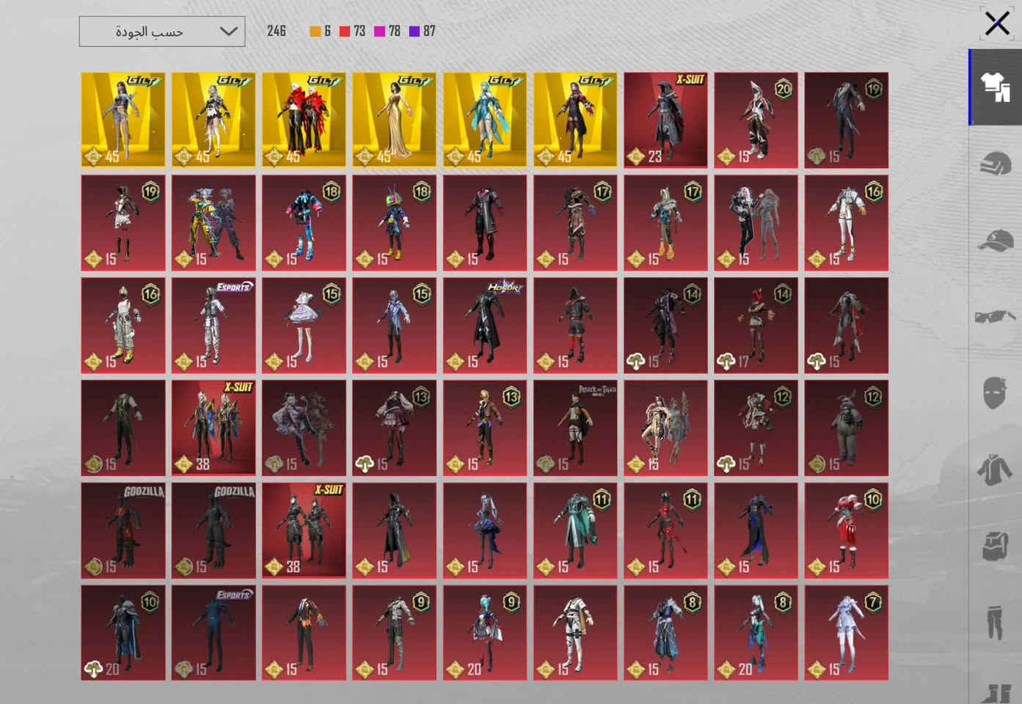Viewport: 1022px width, 704px height.
Task: Select the white frilly dress with badge 15
Action: coord(304,325)
